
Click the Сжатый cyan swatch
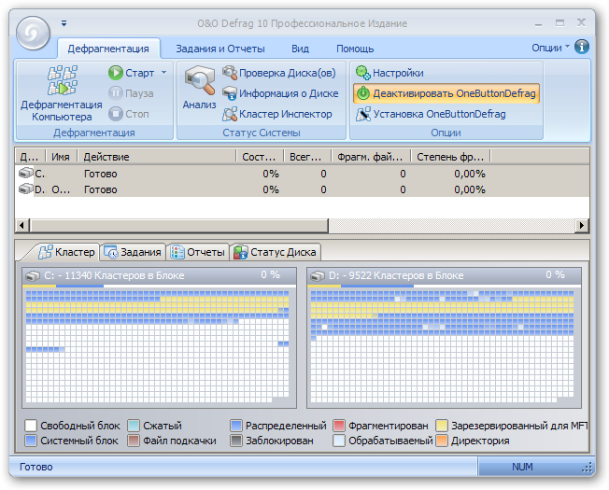point(134,426)
